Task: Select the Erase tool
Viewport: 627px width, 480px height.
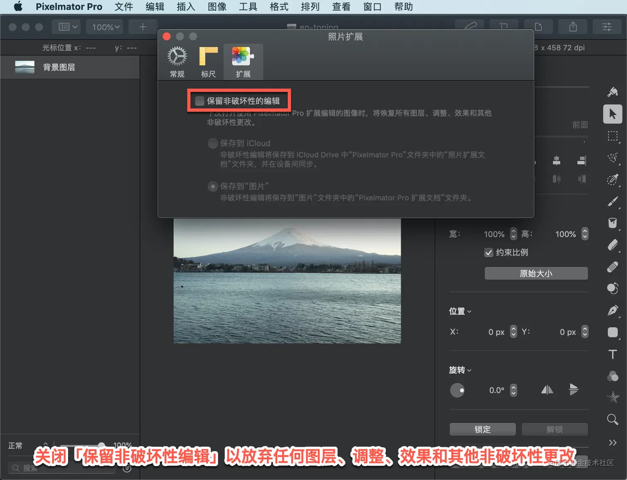Action: [x=612, y=245]
